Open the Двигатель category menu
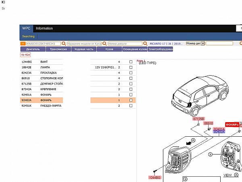Image resolution: width=242 pixels, height=182 pixels. pyautogui.click(x=33, y=49)
